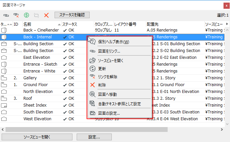This screenshot has width=230, height=142.
Task: Close the 図面マネージャ window
Action: (x=226, y=6)
